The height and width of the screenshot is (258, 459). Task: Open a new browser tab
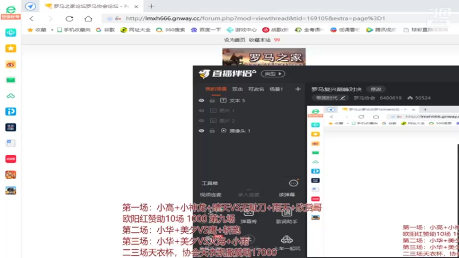[151, 6]
